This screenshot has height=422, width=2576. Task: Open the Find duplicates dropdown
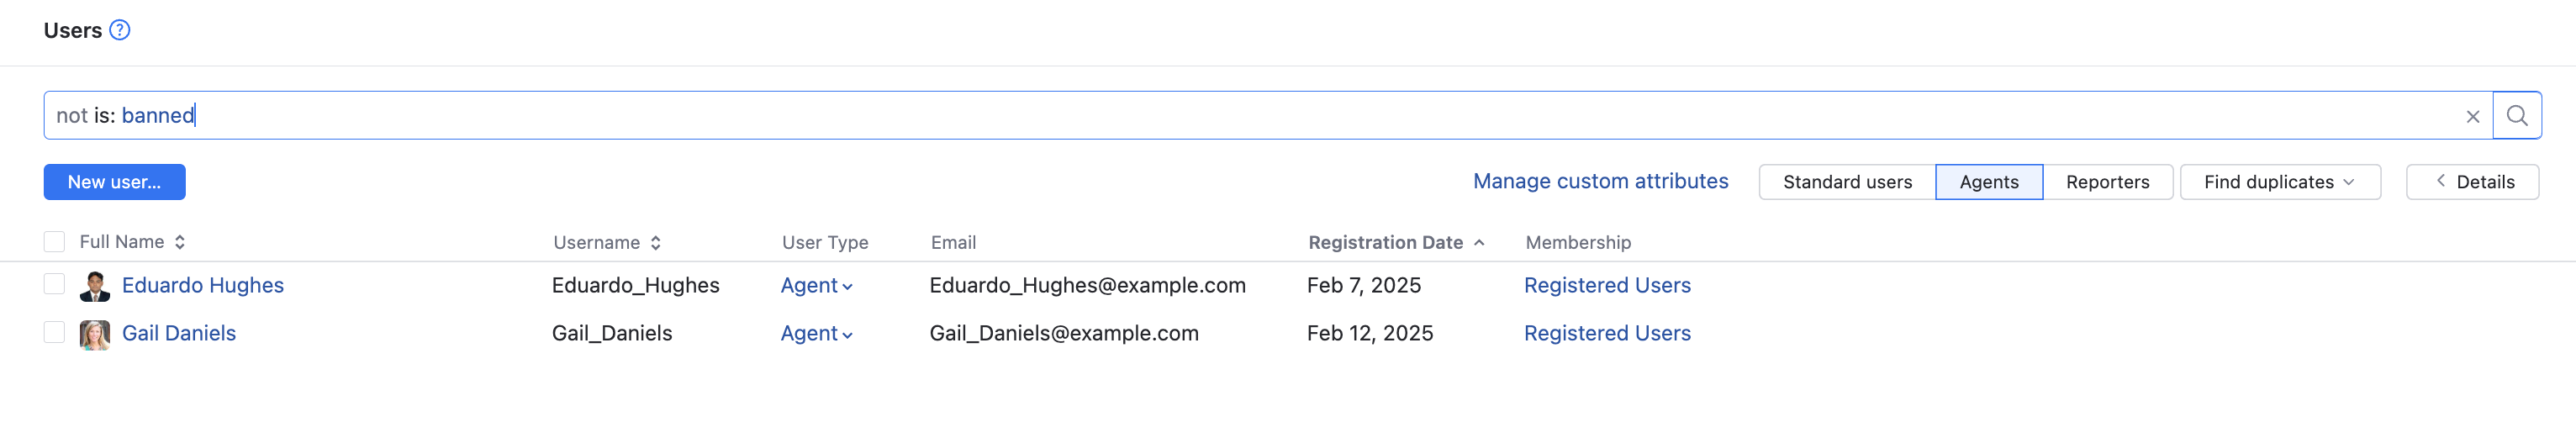[x=2279, y=182]
